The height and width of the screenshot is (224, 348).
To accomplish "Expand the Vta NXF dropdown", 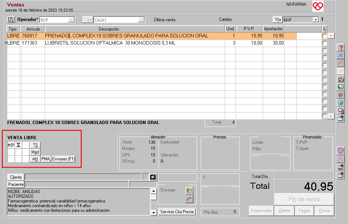I will [x=316, y=20].
